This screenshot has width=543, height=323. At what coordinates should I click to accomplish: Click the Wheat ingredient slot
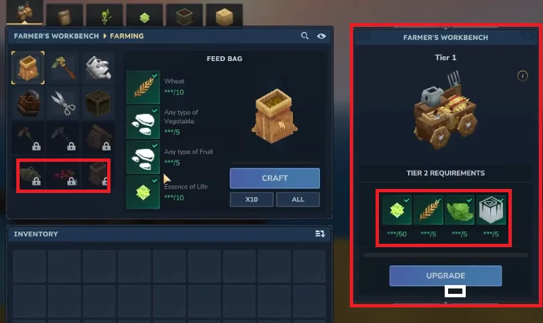pos(143,87)
